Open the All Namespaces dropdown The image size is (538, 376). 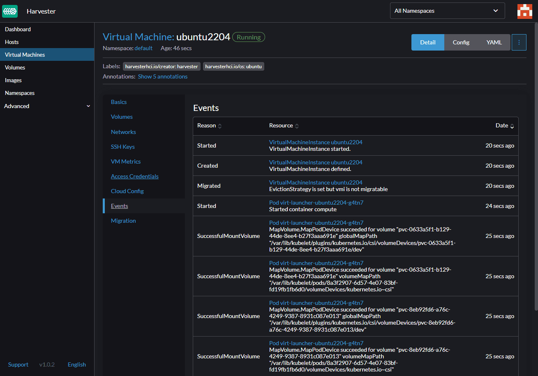click(x=447, y=11)
